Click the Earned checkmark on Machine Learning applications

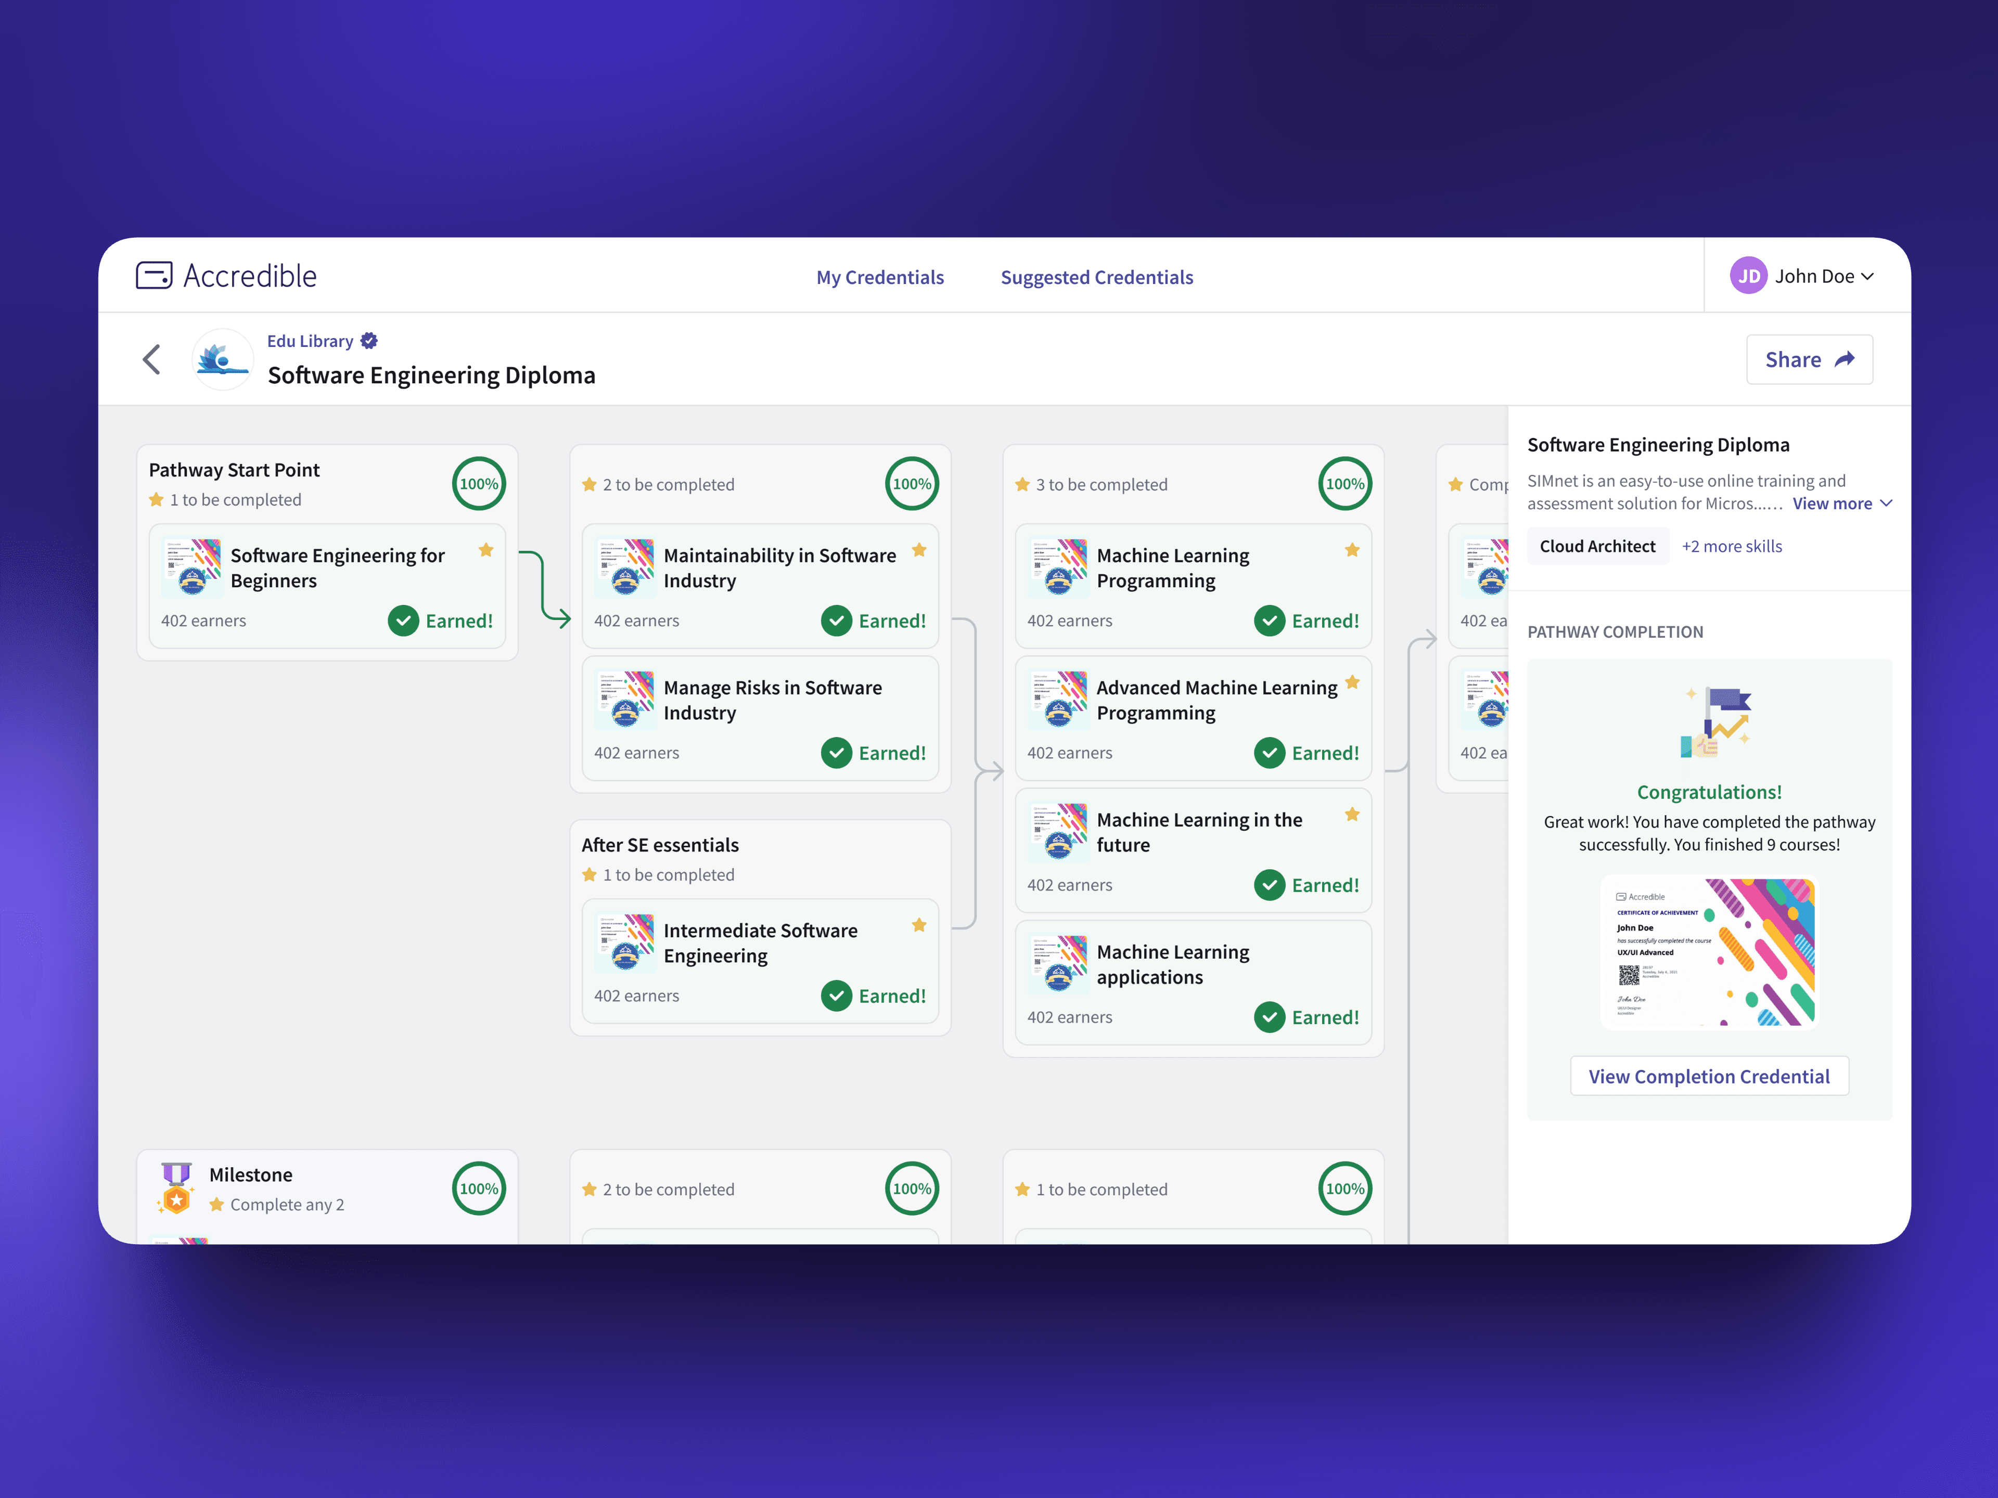point(1269,1017)
